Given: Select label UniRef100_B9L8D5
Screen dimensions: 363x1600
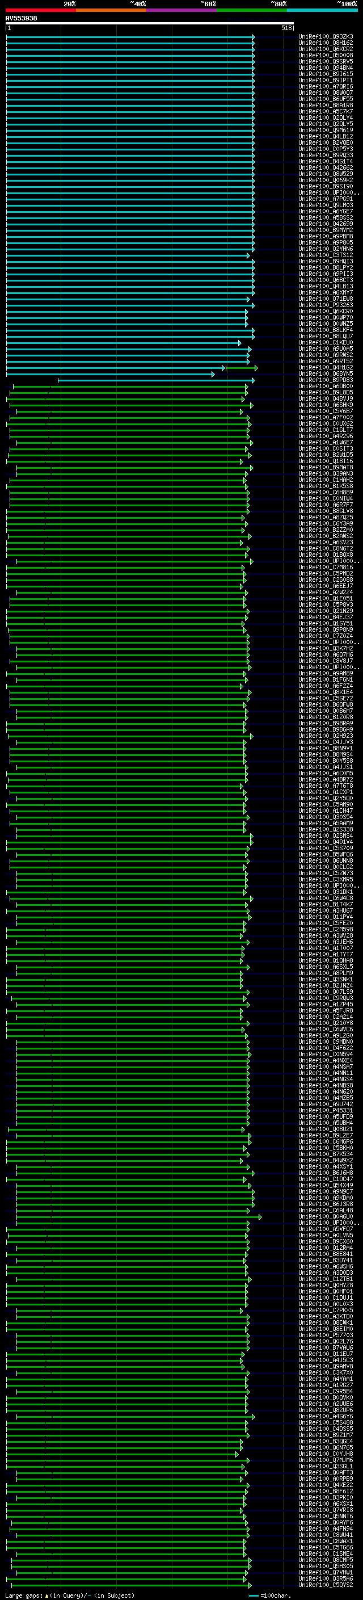Looking at the screenshot, I should point(326,393).
